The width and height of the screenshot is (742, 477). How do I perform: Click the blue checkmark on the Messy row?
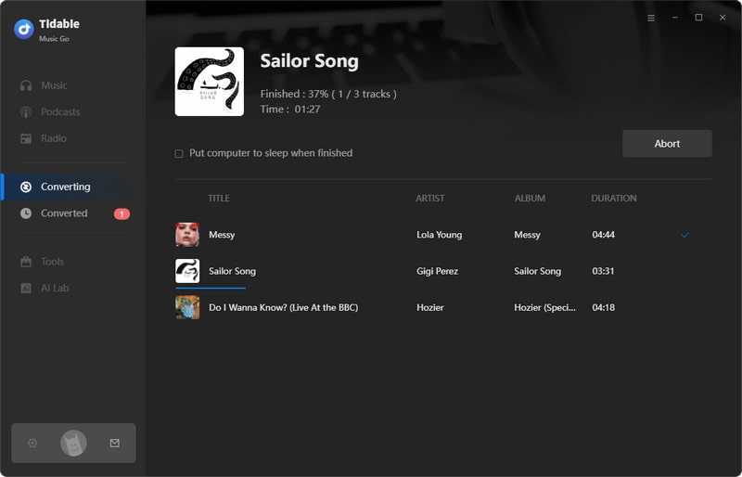tap(684, 235)
